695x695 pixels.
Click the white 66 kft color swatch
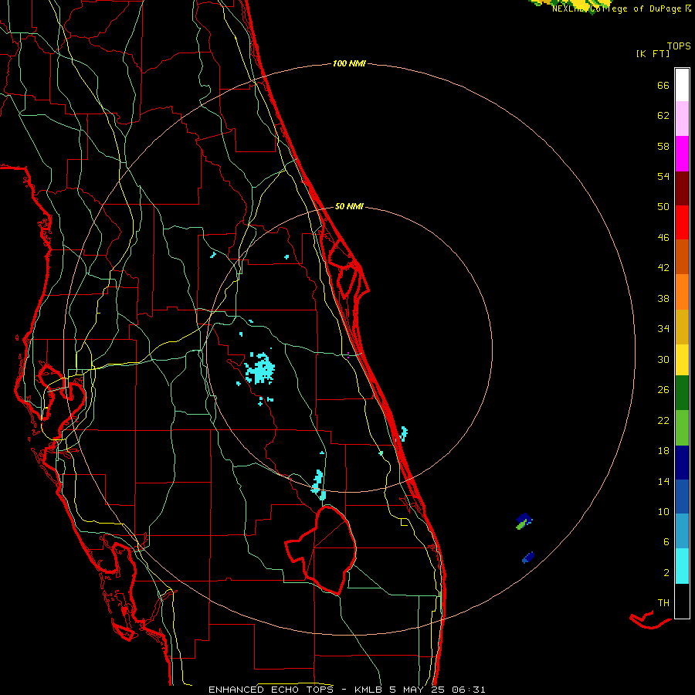coord(682,85)
